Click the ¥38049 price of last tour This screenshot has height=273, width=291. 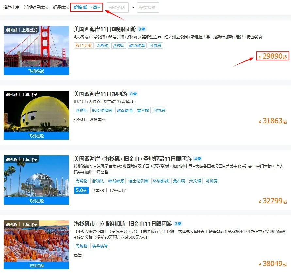coord(272,264)
